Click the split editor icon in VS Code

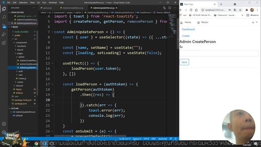click(170, 8)
